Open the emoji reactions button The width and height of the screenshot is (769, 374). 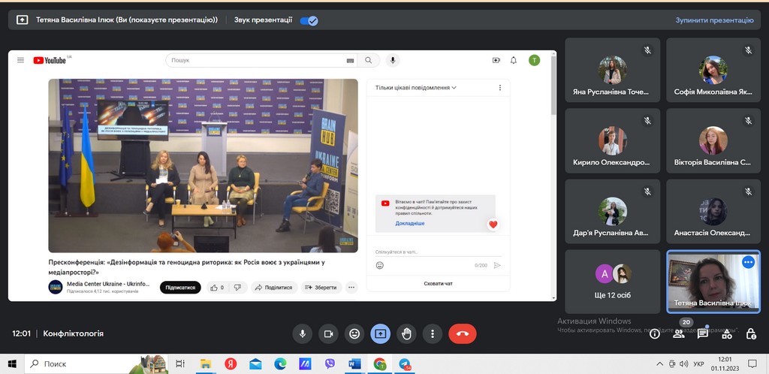[x=354, y=333]
